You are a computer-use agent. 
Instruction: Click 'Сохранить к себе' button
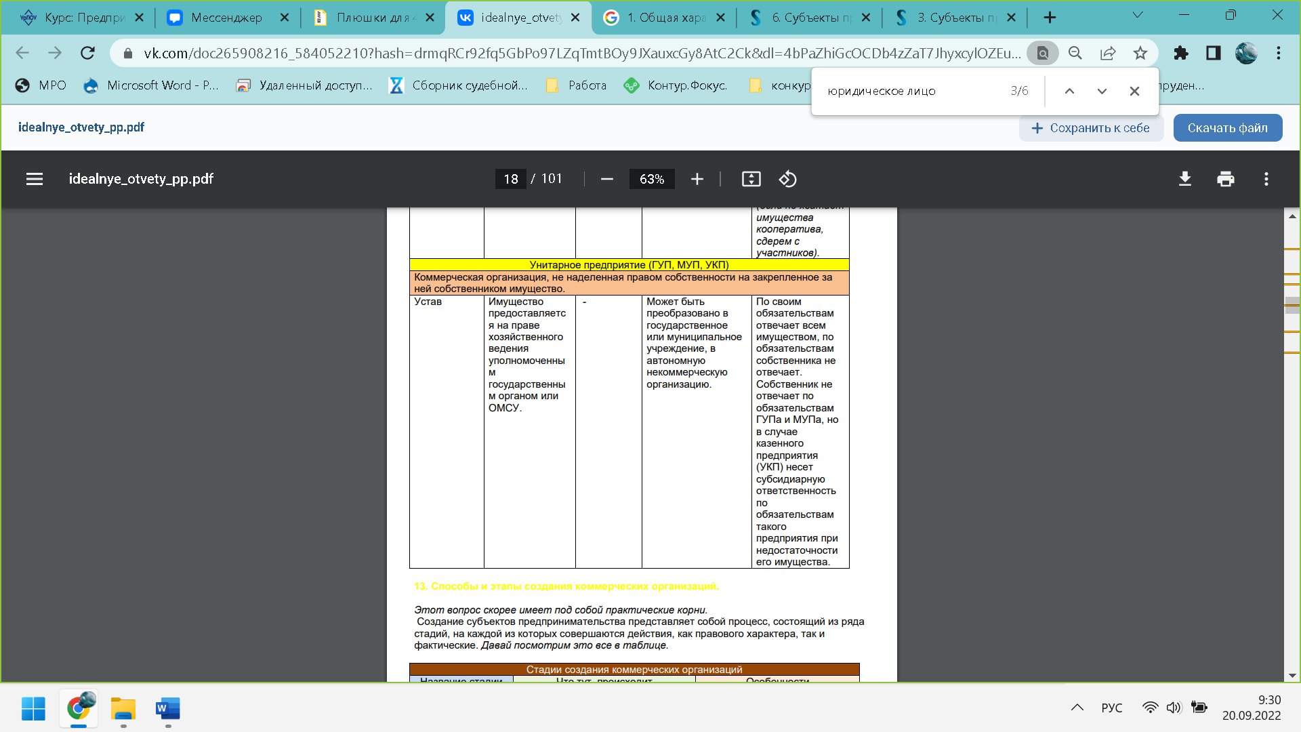(x=1091, y=128)
